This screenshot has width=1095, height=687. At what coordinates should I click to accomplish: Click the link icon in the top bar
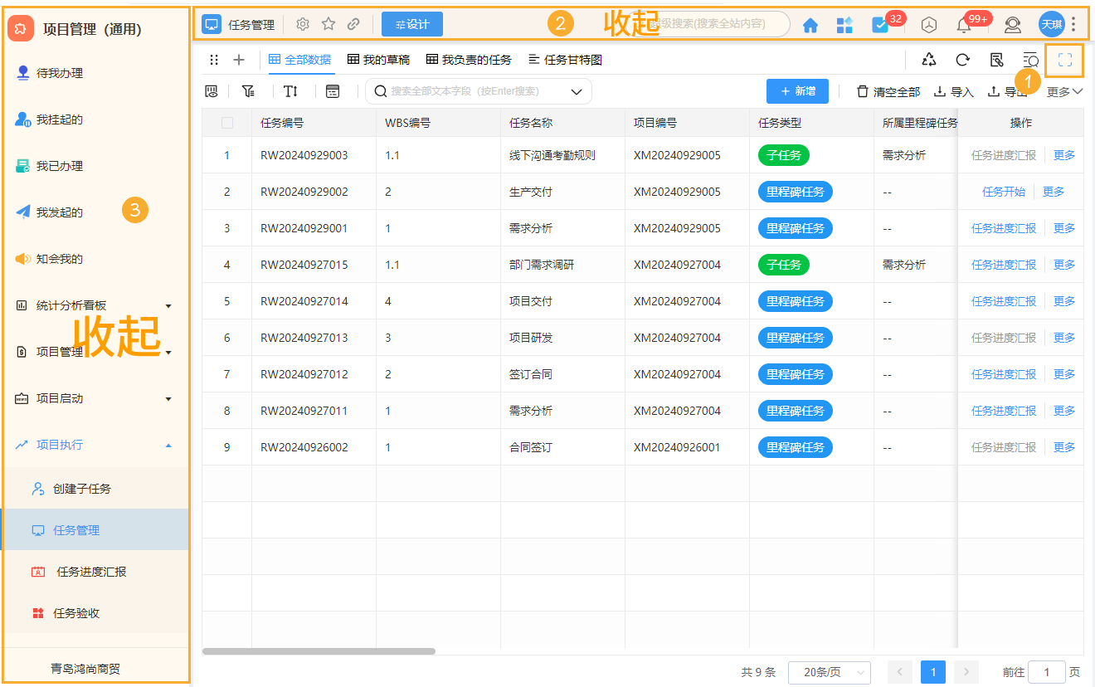(x=354, y=24)
